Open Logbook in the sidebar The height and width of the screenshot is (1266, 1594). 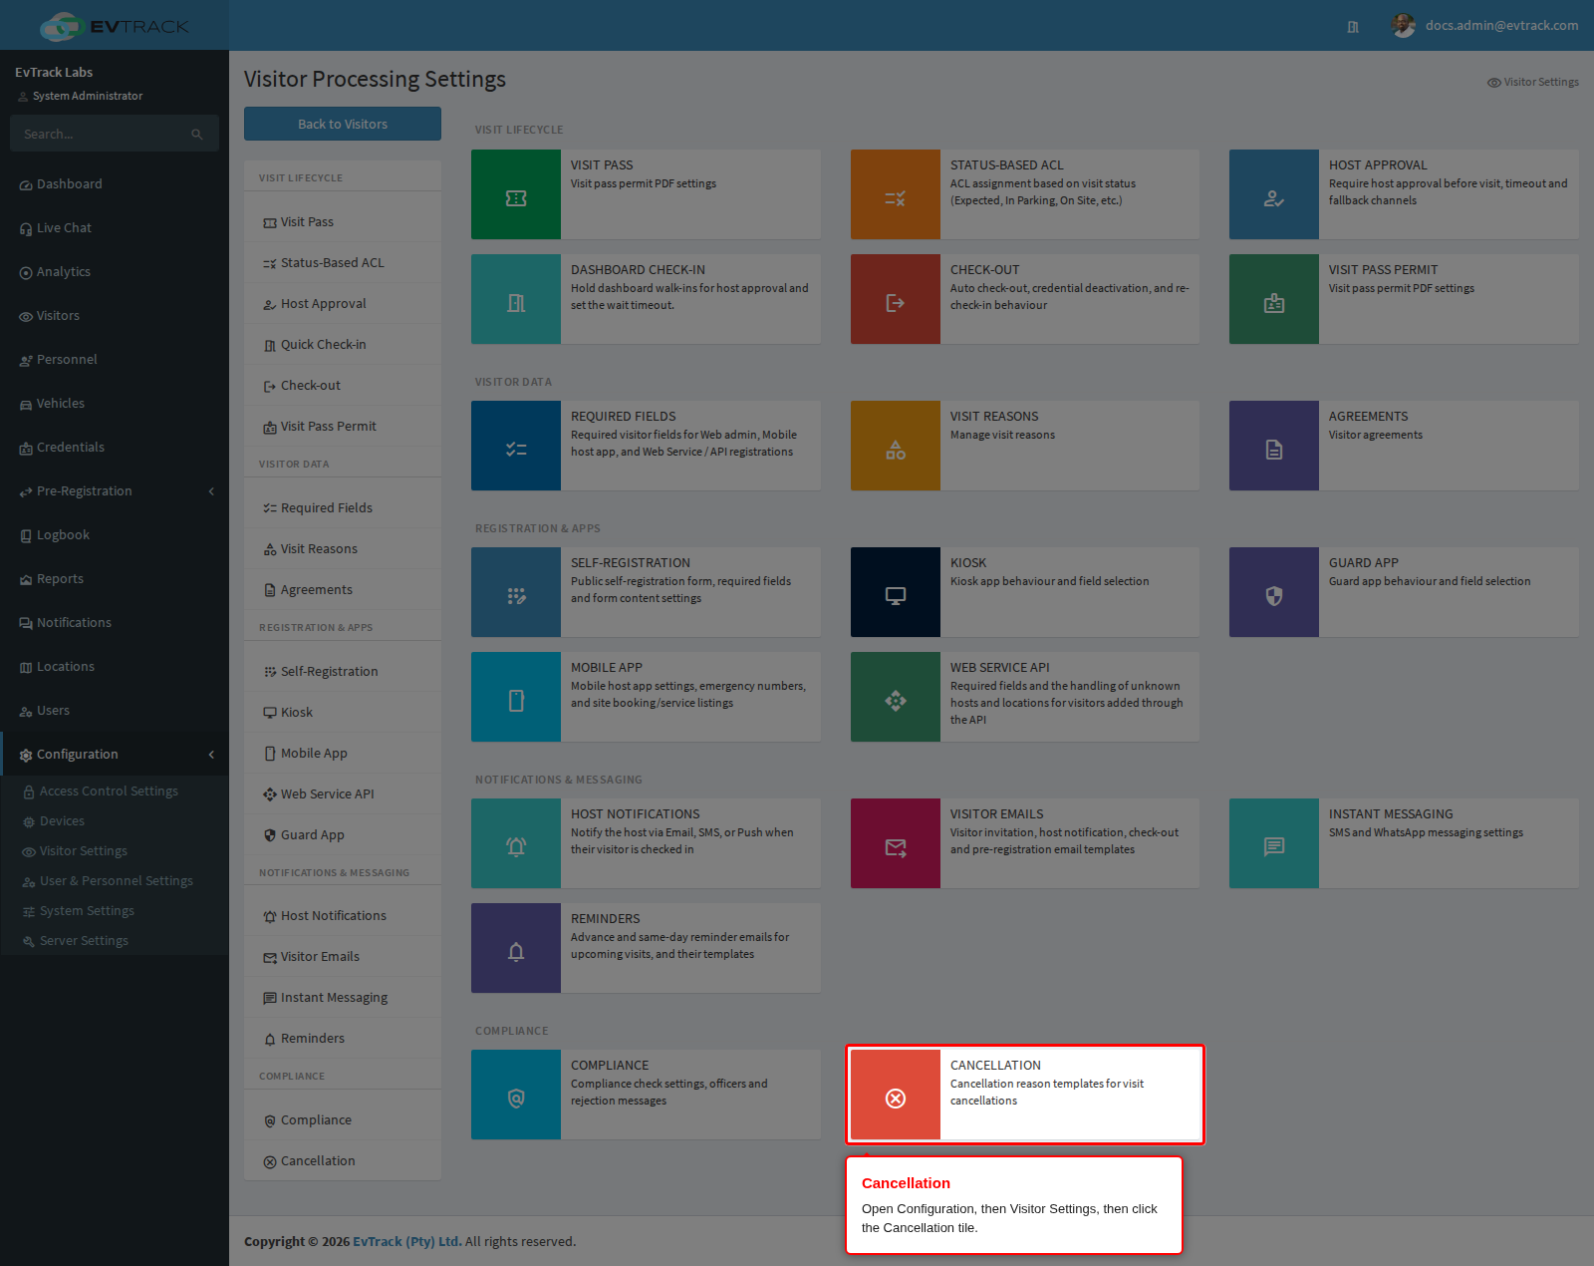(x=115, y=535)
